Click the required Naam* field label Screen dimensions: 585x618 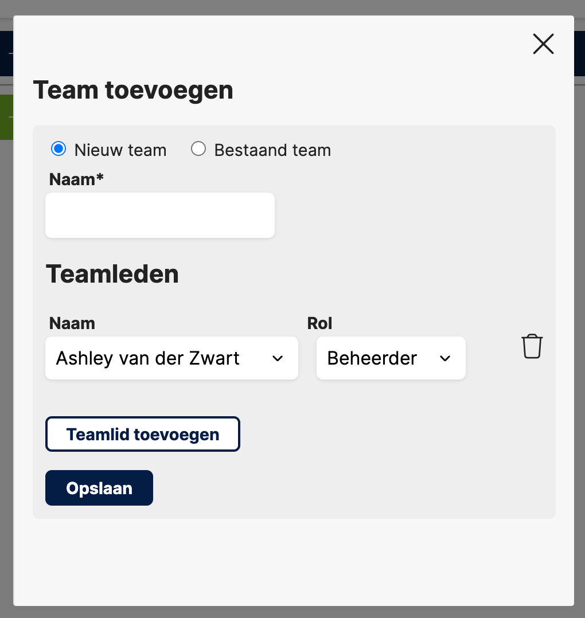click(x=76, y=179)
